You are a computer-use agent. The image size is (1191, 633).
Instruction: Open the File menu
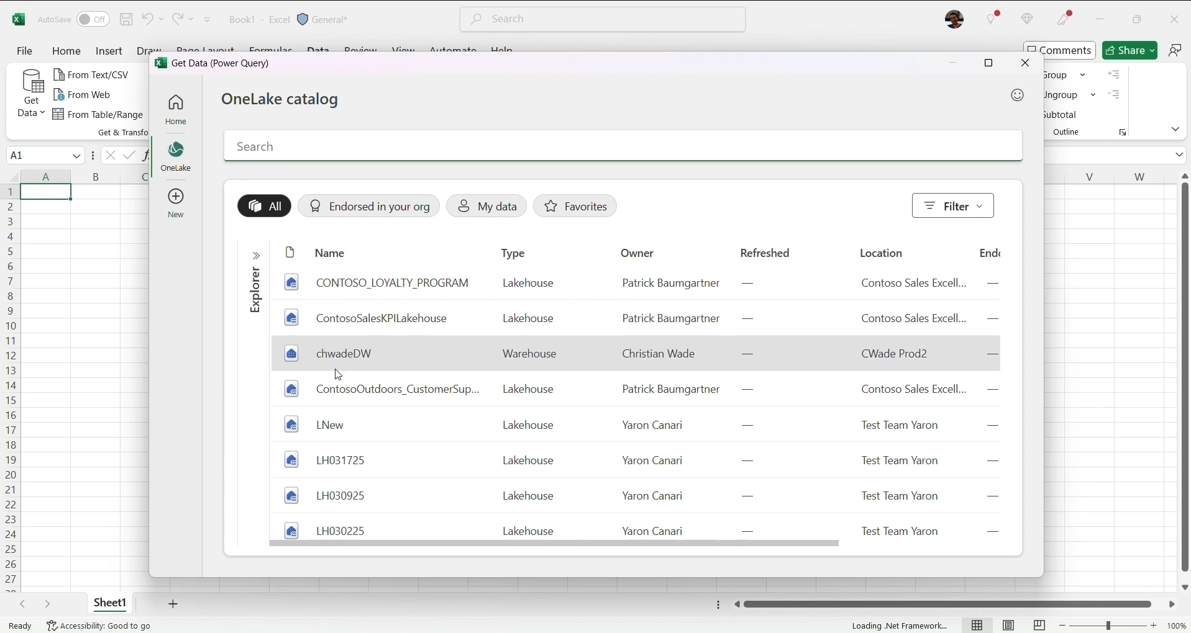pyautogui.click(x=24, y=51)
